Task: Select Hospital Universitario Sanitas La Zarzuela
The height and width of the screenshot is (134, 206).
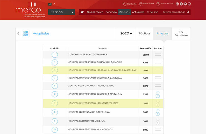Action: 95,78
